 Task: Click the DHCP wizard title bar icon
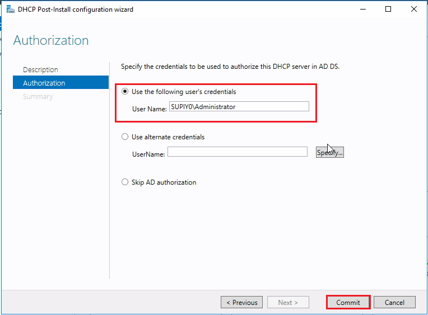(x=11, y=10)
